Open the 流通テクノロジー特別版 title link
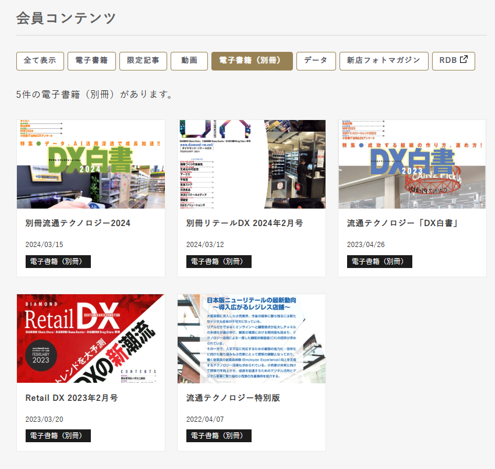 point(233,398)
